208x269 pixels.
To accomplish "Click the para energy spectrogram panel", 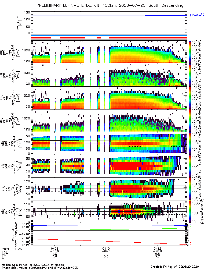I will pyautogui.click(x=109, y=121).
